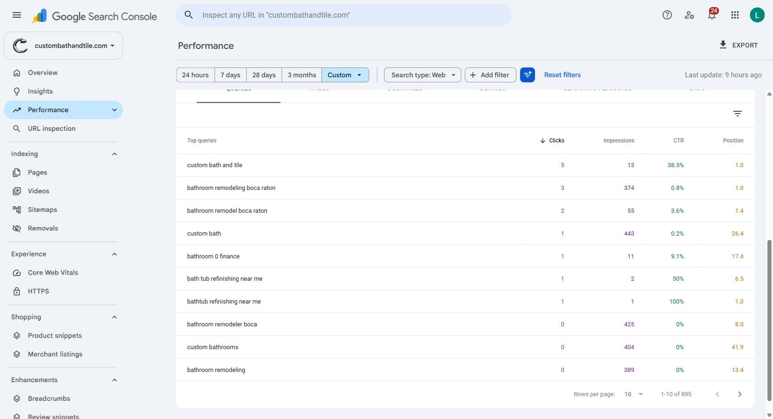The image size is (773, 419).
Task: Open URL inspection in sidebar
Action: point(63,128)
